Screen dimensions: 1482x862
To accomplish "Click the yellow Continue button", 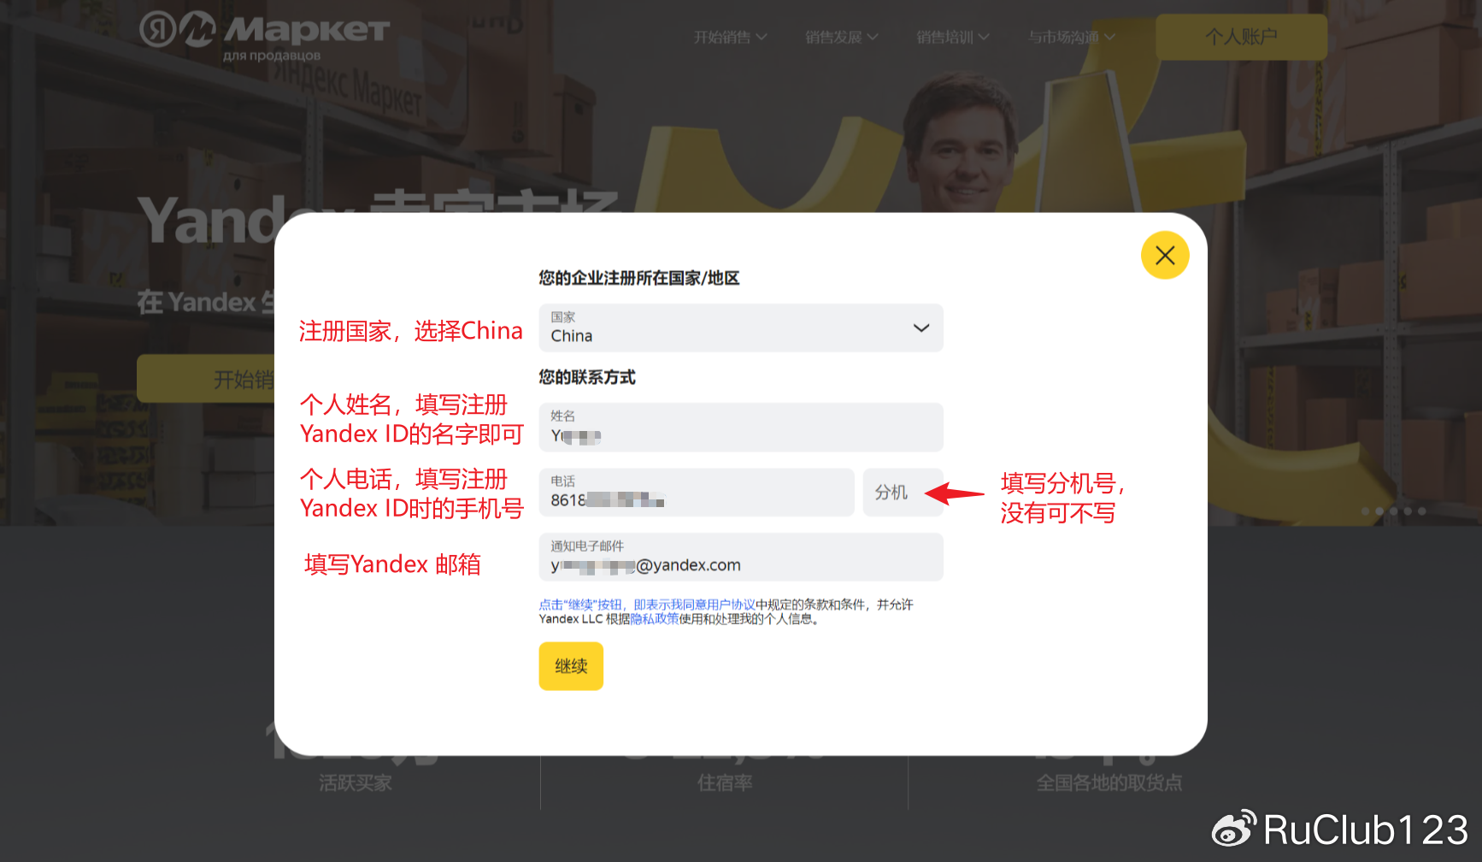I will (571, 666).
